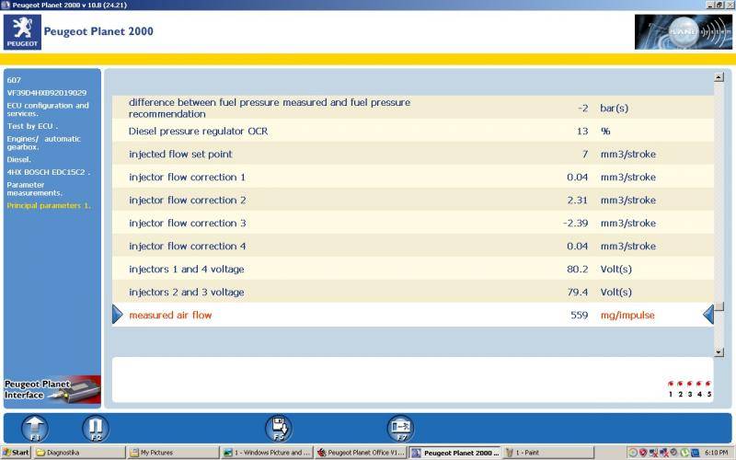This screenshot has width=736, height=460.
Task: Click the right blue selection arrow
Action: 707,315
